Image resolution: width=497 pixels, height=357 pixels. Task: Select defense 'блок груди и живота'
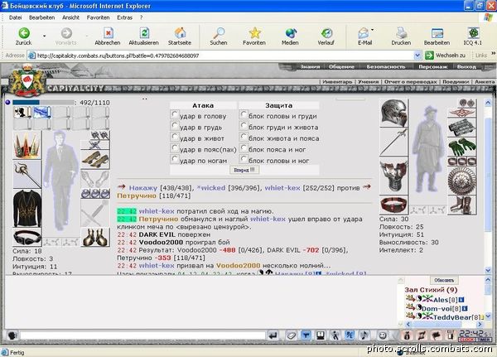click(244, 126)
